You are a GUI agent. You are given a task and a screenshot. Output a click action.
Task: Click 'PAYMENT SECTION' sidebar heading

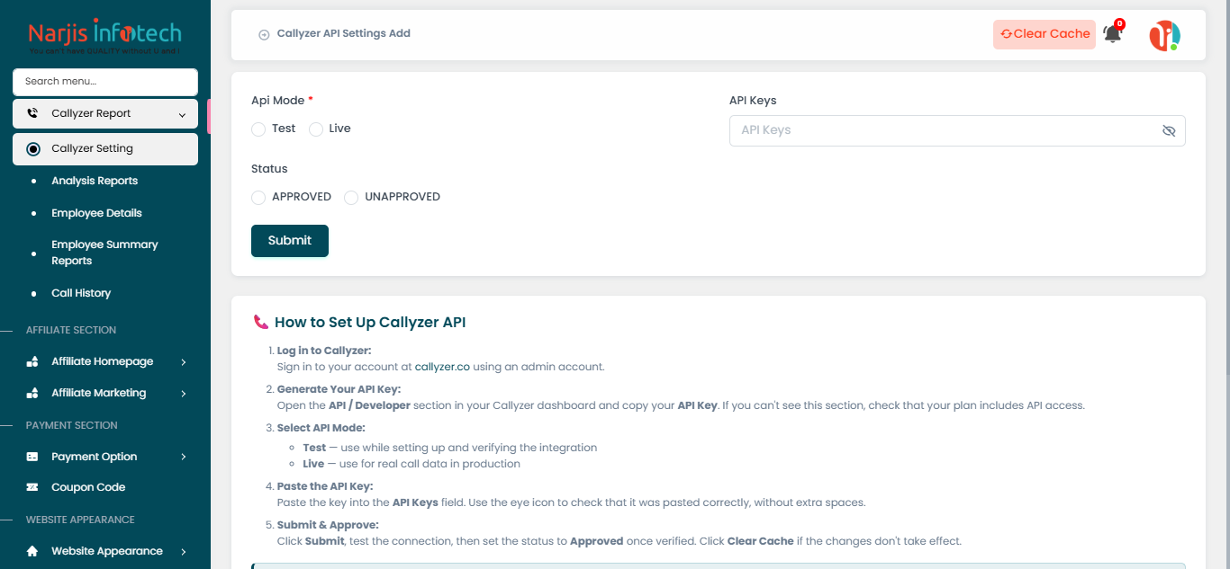[x=72, y=425]
